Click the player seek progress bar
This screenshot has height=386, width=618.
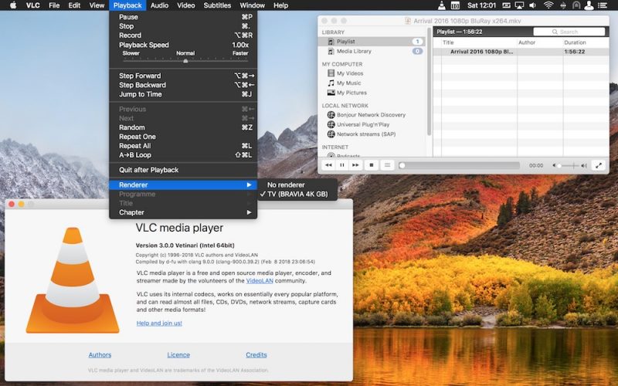click(459, 165)
